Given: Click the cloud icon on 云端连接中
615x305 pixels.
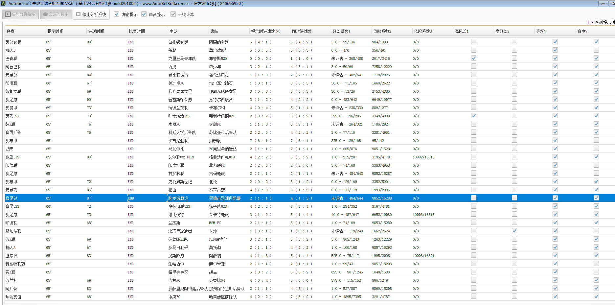Looking at the screenshot, I should [45, 14].
